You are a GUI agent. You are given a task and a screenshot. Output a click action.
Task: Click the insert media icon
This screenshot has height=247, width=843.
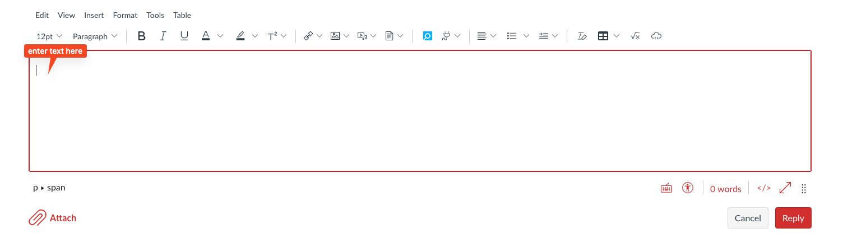tap(362, 36)
